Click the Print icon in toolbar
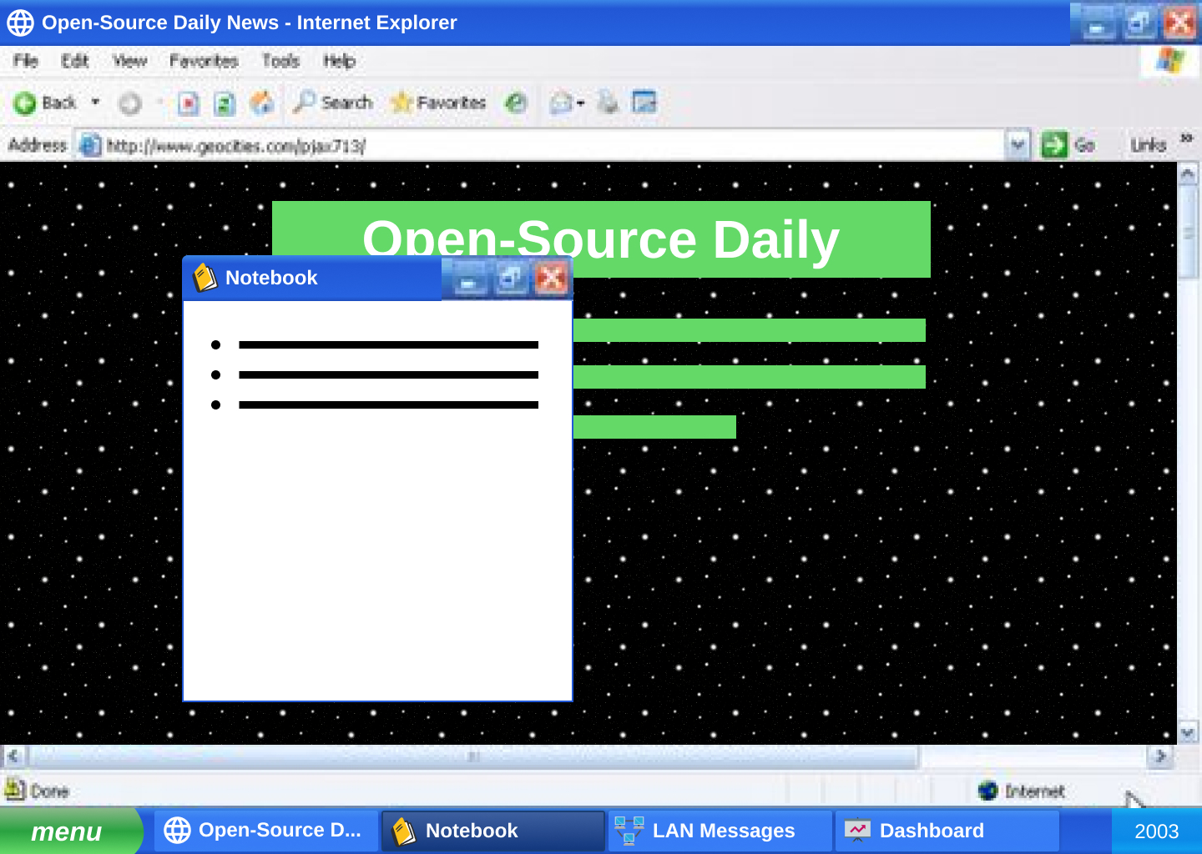This screenshot has width=1202, height=854. (x=608, y=103)
